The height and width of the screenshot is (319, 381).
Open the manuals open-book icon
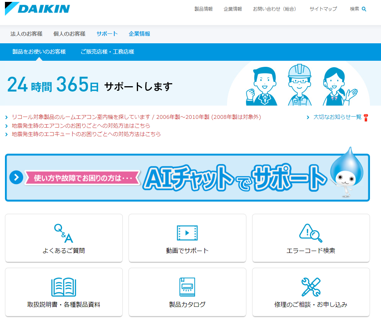pyautogui.click(x=63, y=287)
